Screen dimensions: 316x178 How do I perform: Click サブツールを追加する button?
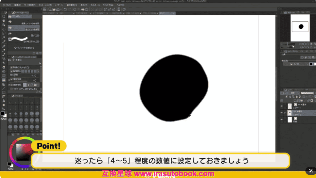pyautogui.click(x=24, y=48)
